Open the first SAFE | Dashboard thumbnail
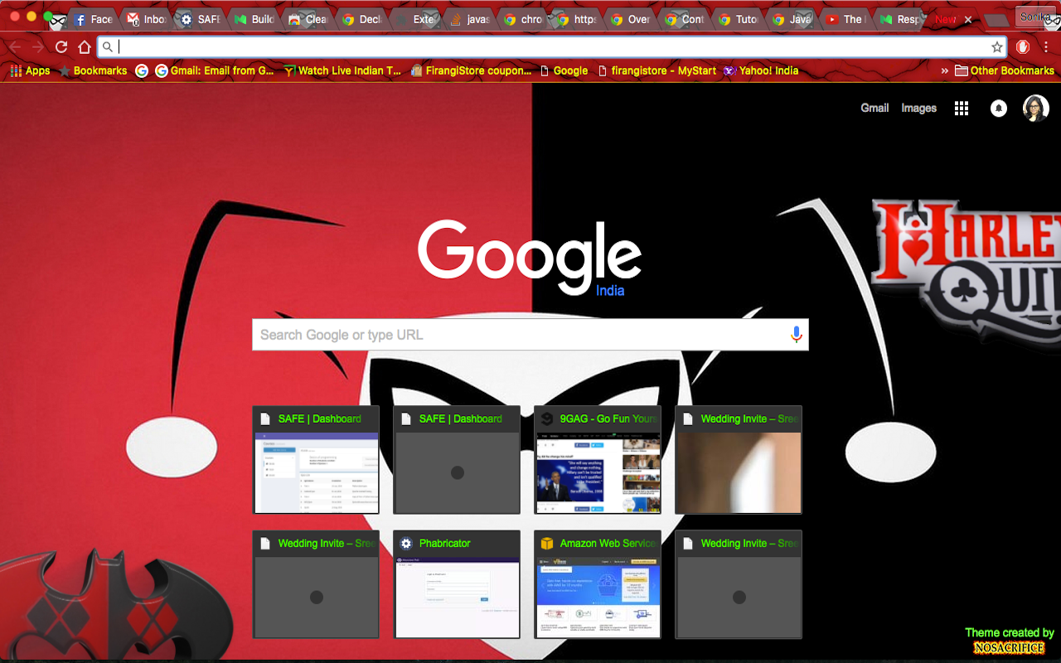The image size is (1061, 663). click(x=316, y=460)
